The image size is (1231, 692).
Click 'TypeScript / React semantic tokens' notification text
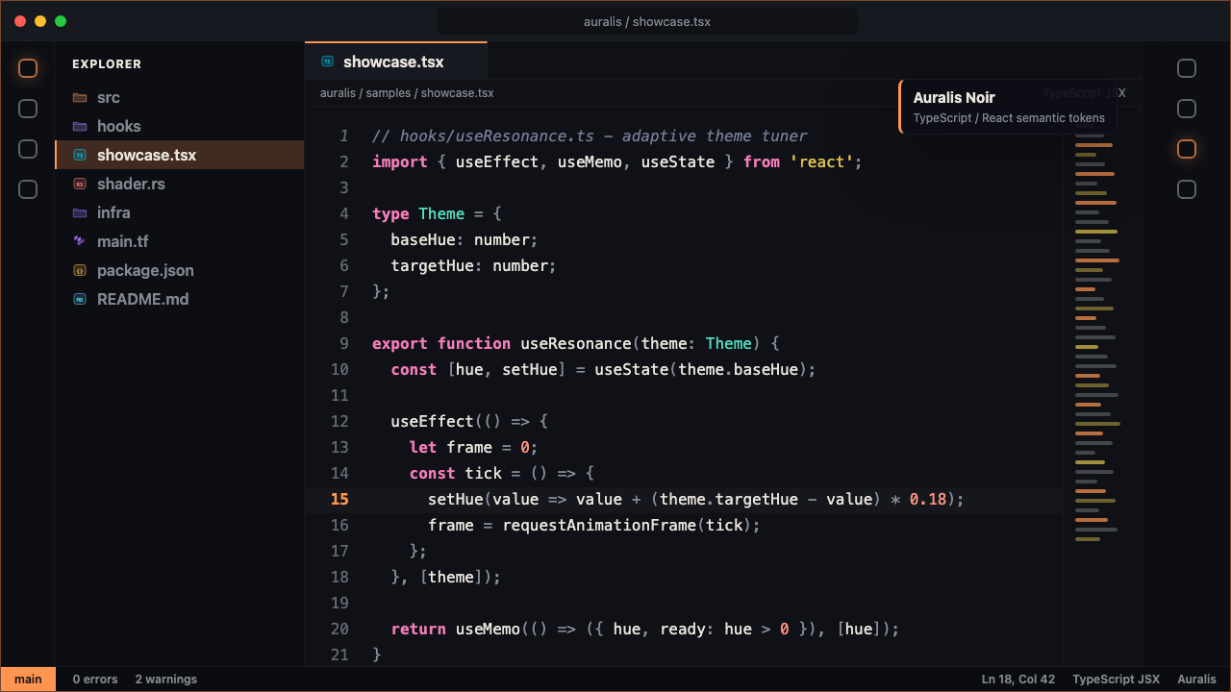(1009, 118)
